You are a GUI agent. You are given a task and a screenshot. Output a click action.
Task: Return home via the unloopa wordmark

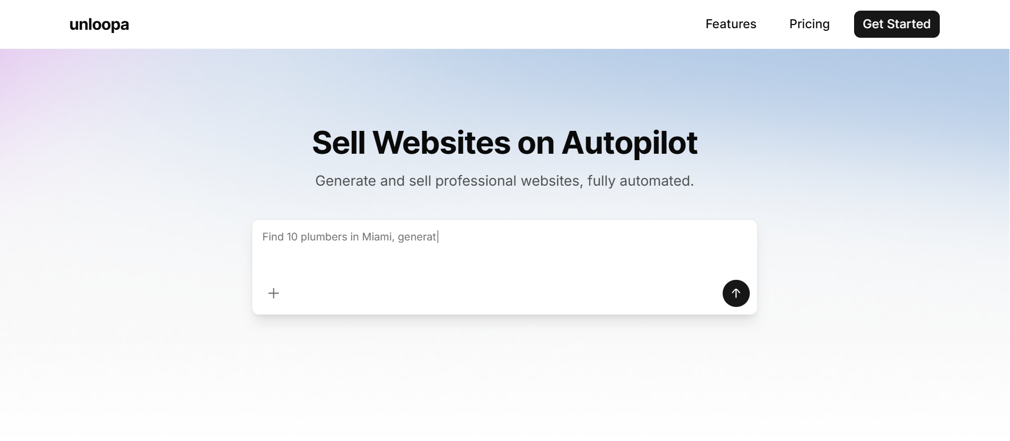click(x=98, y=24)
